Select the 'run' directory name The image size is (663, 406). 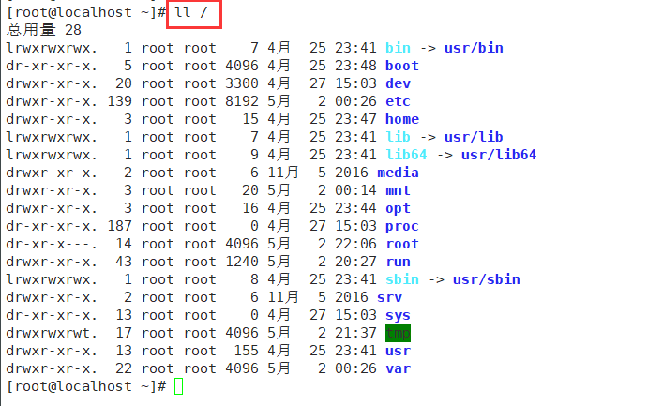click(x=398, y=262)
